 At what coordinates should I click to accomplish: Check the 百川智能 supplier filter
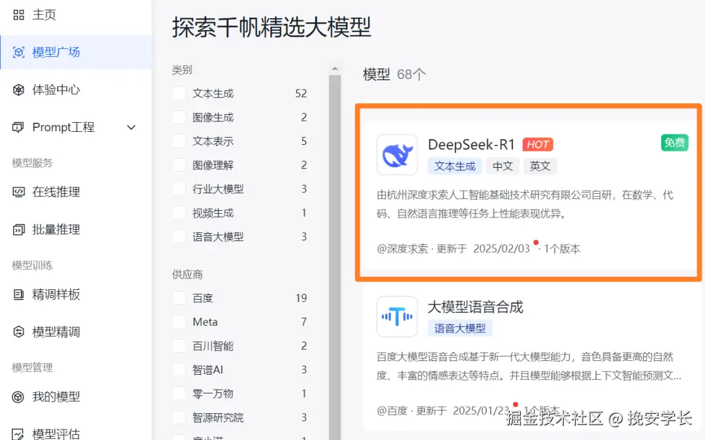(179, 345)
